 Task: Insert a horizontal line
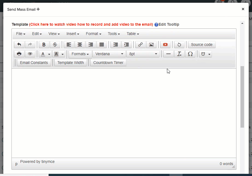pos(168,54)
